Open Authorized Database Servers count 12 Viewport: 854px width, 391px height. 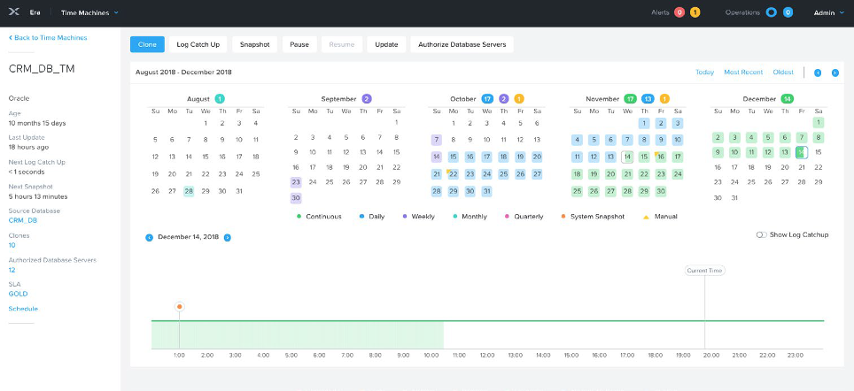click(x=12, y=270)
